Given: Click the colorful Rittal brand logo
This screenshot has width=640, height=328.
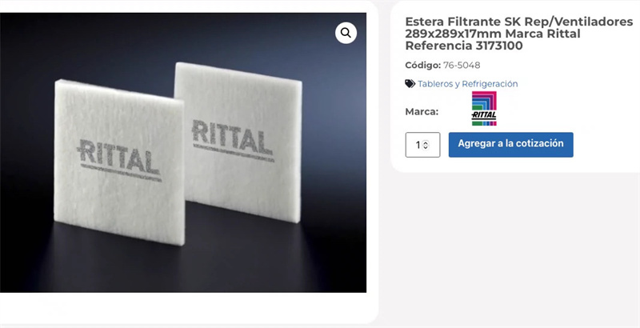Looking at the screenshot, I should (484, 109).
